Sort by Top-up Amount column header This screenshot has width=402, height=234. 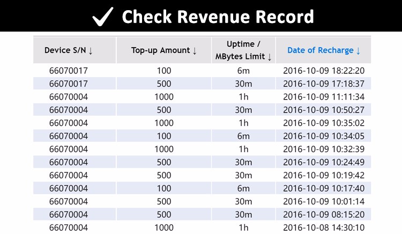click(164, 50)
